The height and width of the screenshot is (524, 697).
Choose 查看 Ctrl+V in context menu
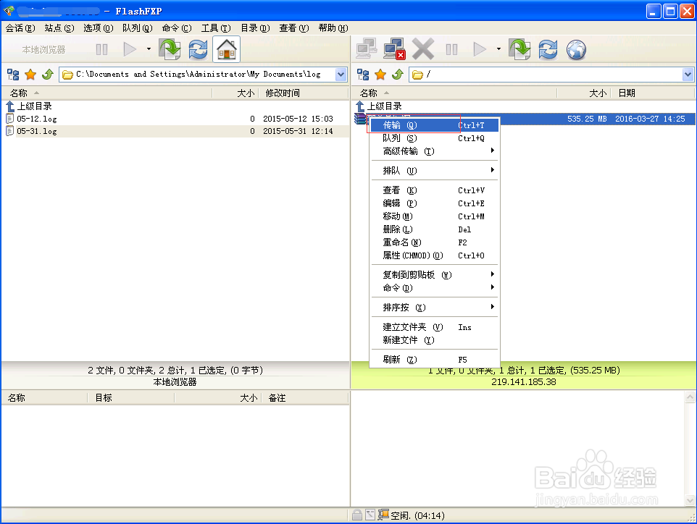tap(434, 190)
